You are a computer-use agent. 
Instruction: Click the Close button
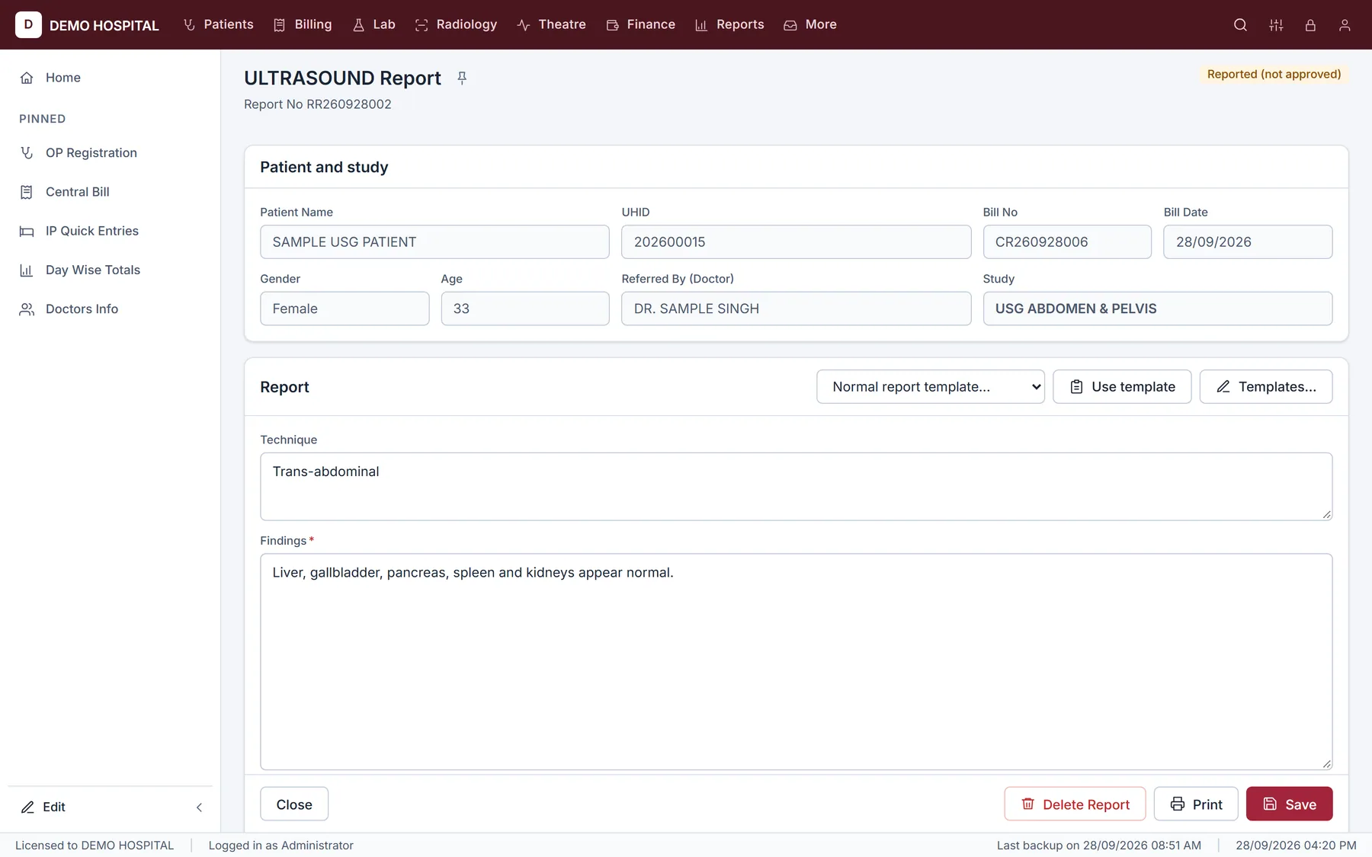point(294,804)
